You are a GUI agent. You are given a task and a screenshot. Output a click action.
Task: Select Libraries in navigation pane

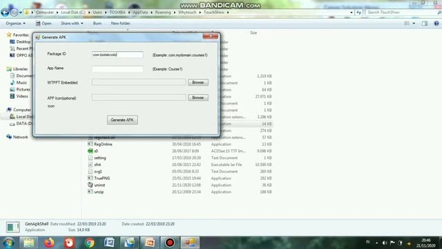pos(20,69)
